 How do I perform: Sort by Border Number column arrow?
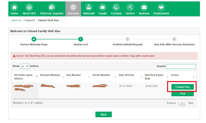click(115, 77)
